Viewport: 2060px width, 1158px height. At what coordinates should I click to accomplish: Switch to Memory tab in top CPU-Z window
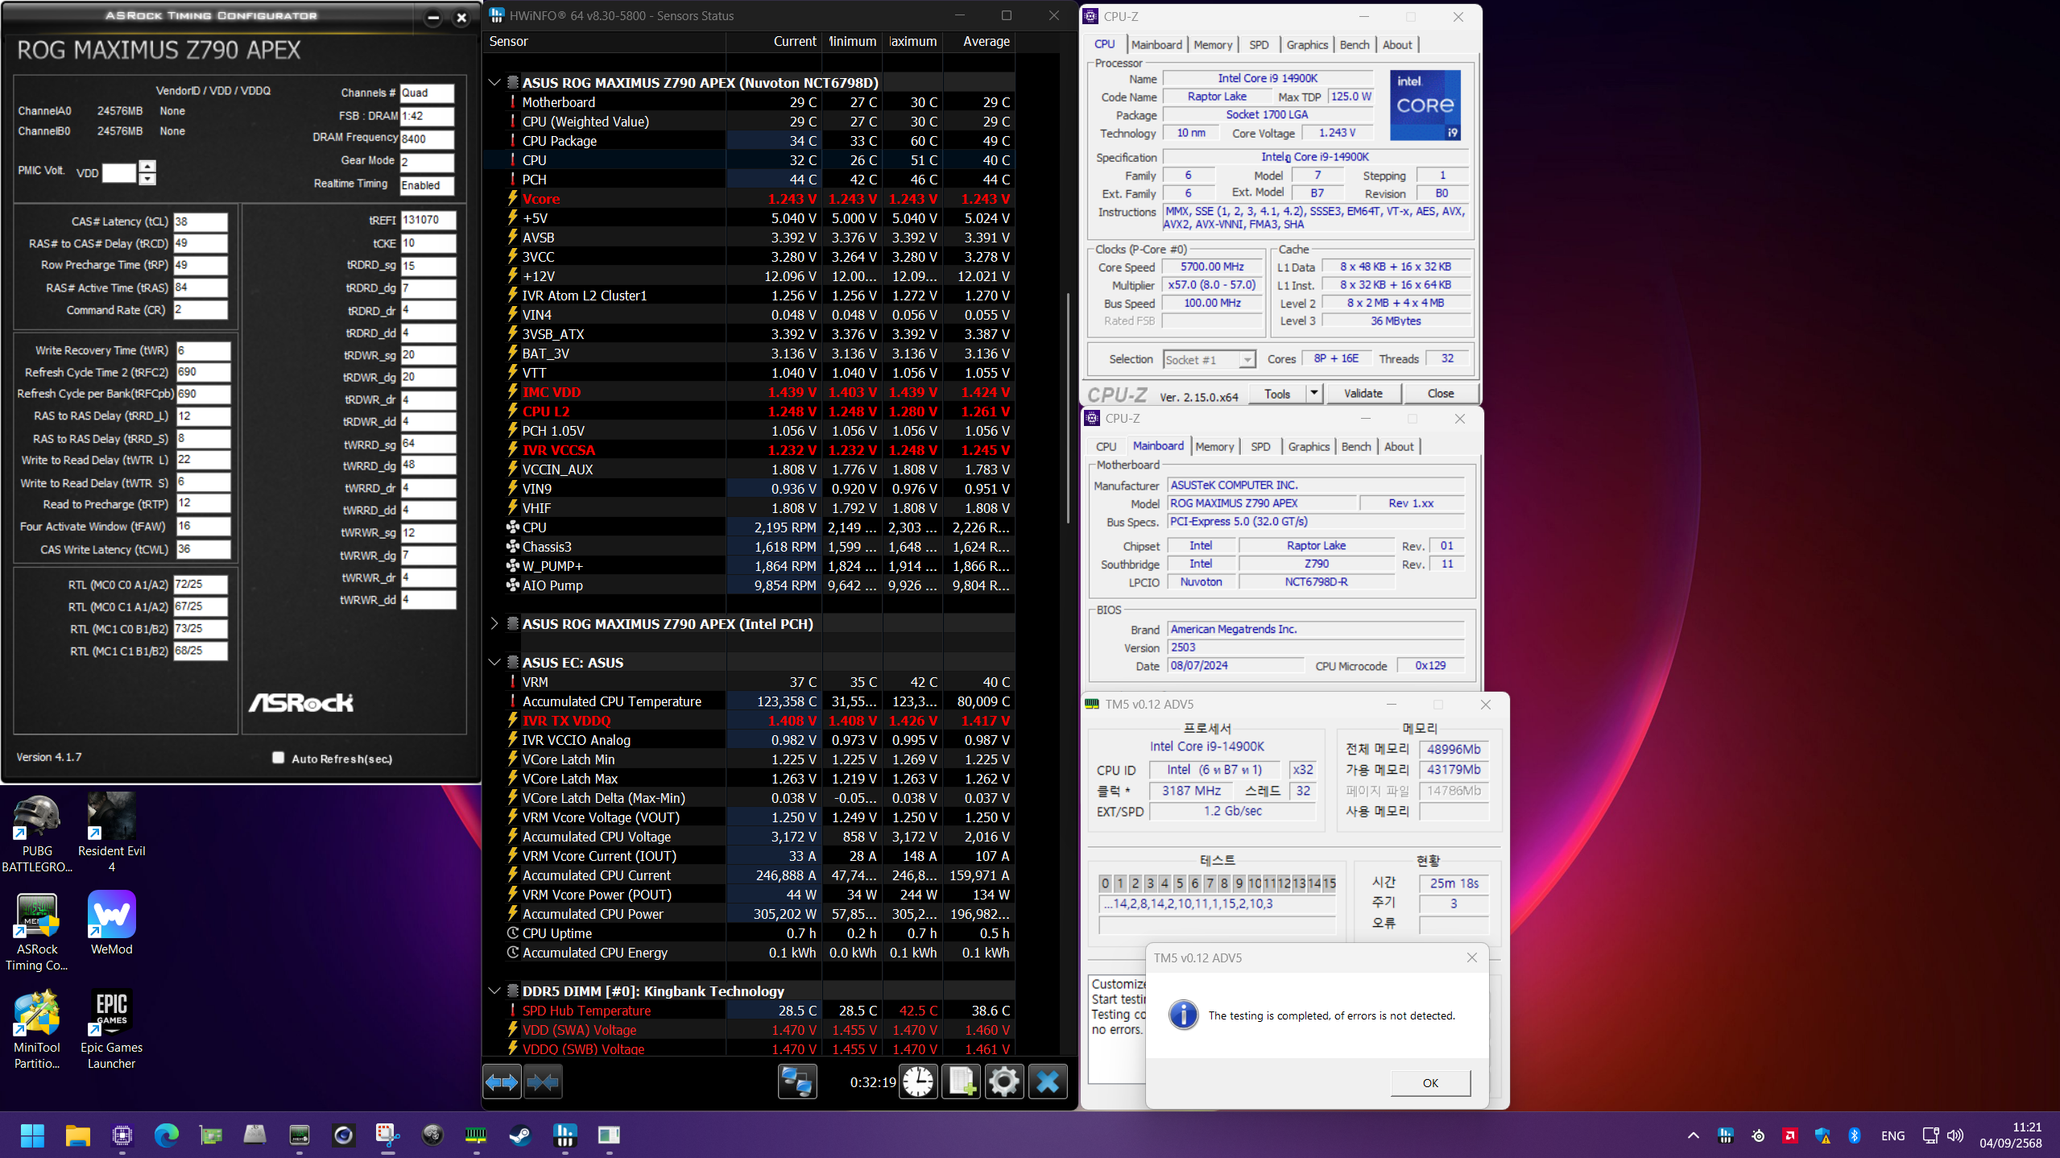[1213, 45]
